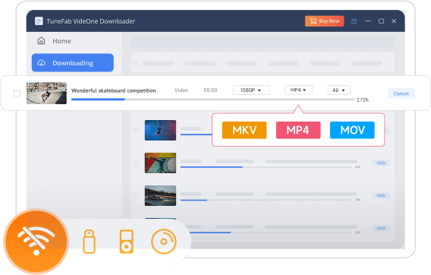Viewport: 431px width, 275px height.
Task: Click the 2.72% download progress bar
Action: 213,100
